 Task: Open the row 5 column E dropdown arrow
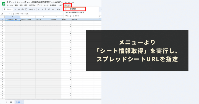[70, 29]
